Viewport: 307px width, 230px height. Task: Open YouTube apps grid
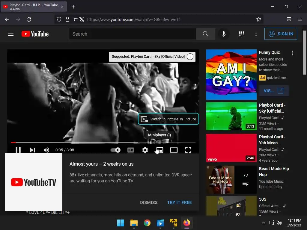(242, 34)
